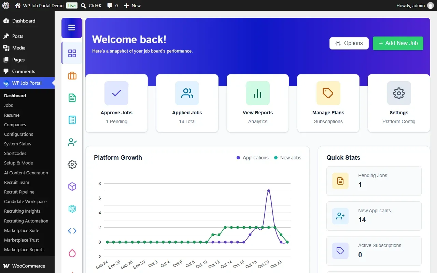The image size is (437, 273).
Task: Click the Add New Job button
Action: pyautogui.click(x=398, y=43)
